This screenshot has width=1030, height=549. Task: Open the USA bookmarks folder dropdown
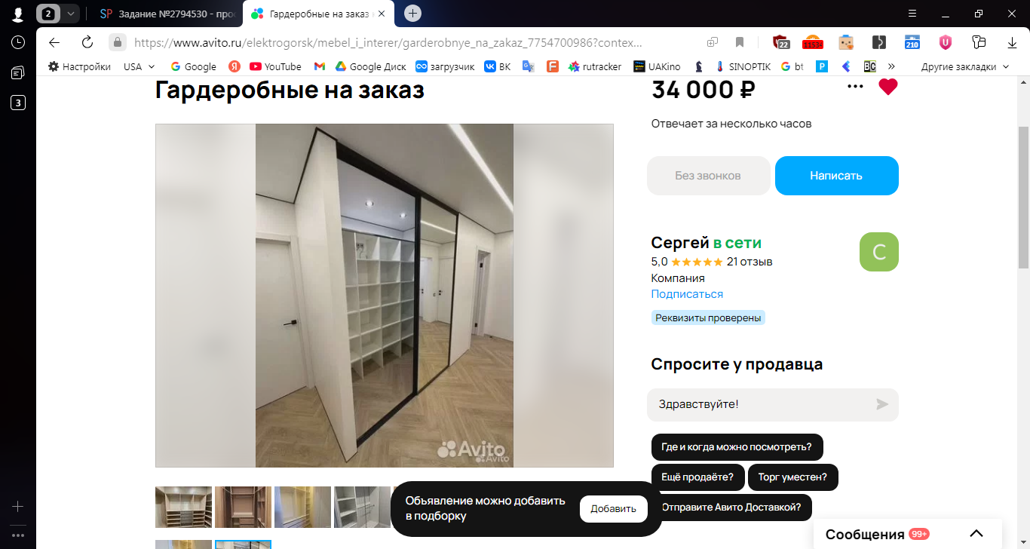pyautogui.click(x=139, y=66)
